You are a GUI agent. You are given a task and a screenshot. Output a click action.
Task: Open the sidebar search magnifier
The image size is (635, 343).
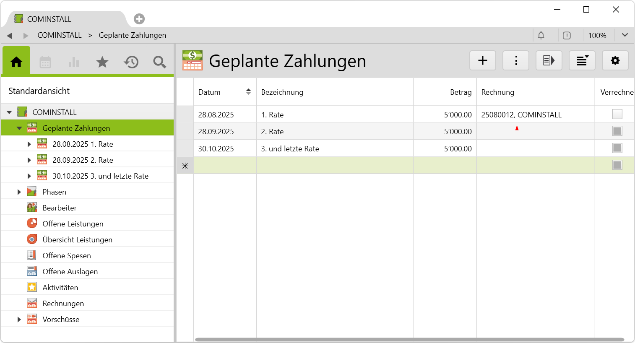point(159,62)
